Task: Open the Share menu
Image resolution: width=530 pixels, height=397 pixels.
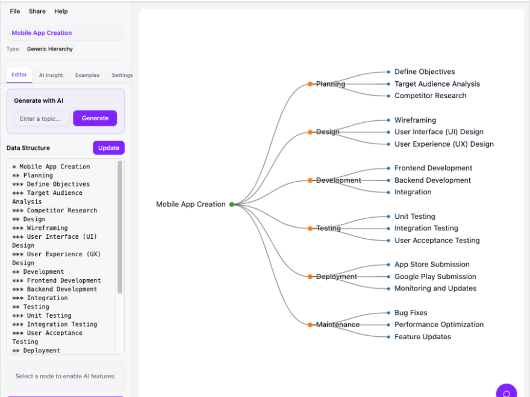Action: click(x=37, y=11)
